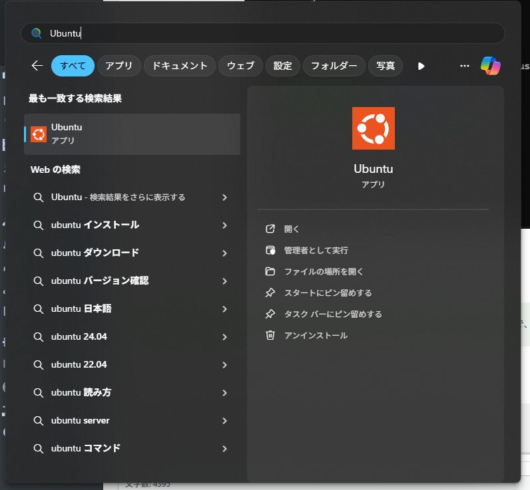Click magnifier icon beside ubuntu バージョン確認
Image resolution: width=530 pixels, height=490 pixels.
tap(39, 281)
